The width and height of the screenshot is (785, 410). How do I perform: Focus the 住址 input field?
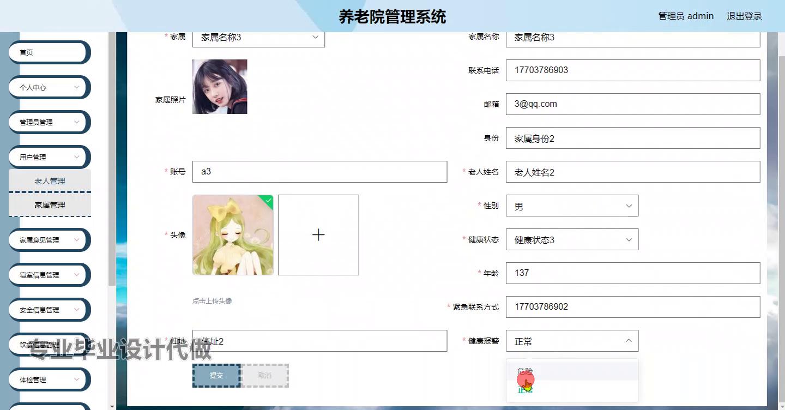coord(319,341)
